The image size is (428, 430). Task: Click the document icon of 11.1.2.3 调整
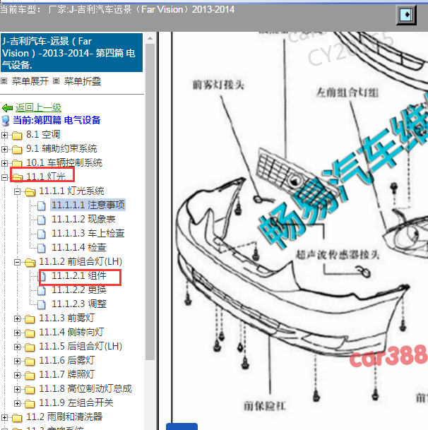click(x=42, y=304)
